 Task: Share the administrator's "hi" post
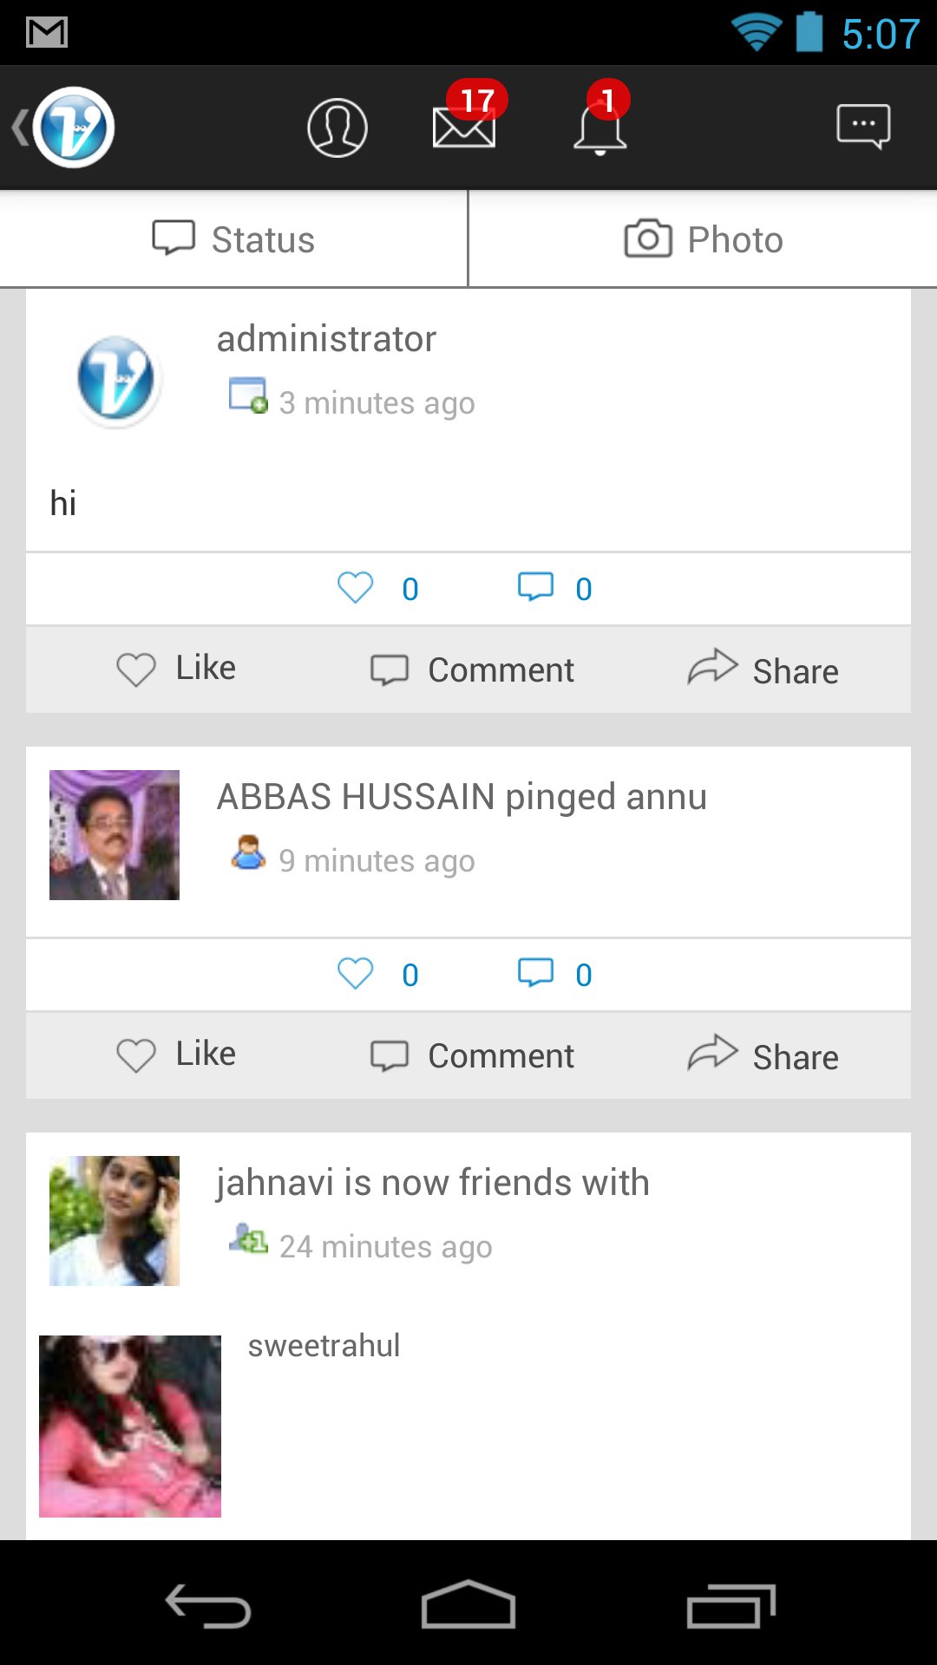[763, 670]
